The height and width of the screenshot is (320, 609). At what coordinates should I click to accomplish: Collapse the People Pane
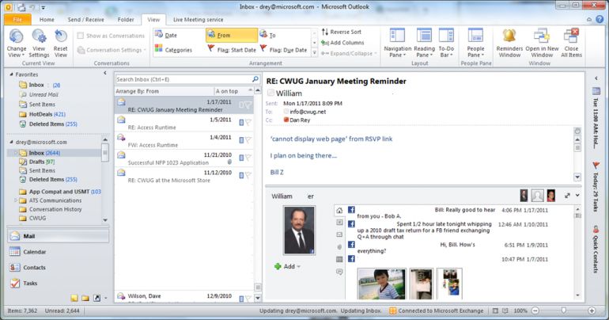577,195
